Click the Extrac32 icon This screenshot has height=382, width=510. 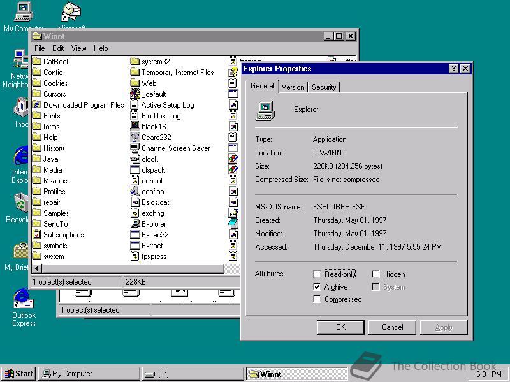(x=135, y=234)
